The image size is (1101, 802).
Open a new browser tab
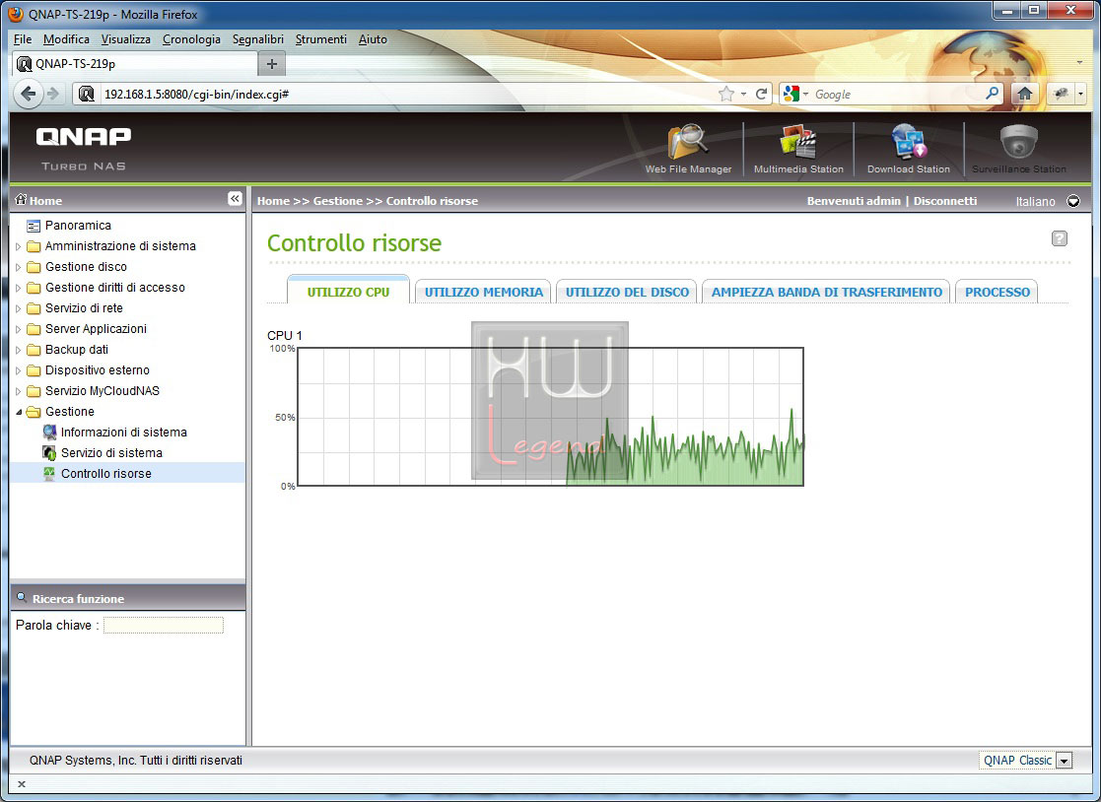click(272, 64)
